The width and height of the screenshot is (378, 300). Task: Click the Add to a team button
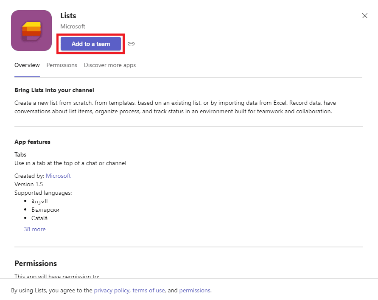(91, 44)
